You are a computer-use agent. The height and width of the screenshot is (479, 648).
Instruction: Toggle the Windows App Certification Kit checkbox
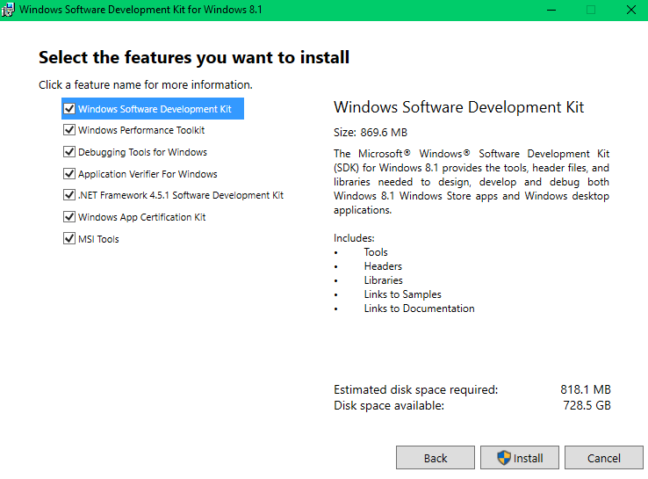point(69,217)
